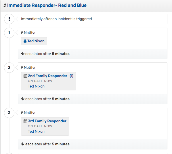Click the escalation arrow icon beside policy title
Screen dimensions: 172x154
pyautogui.click(x=5, y=5)
